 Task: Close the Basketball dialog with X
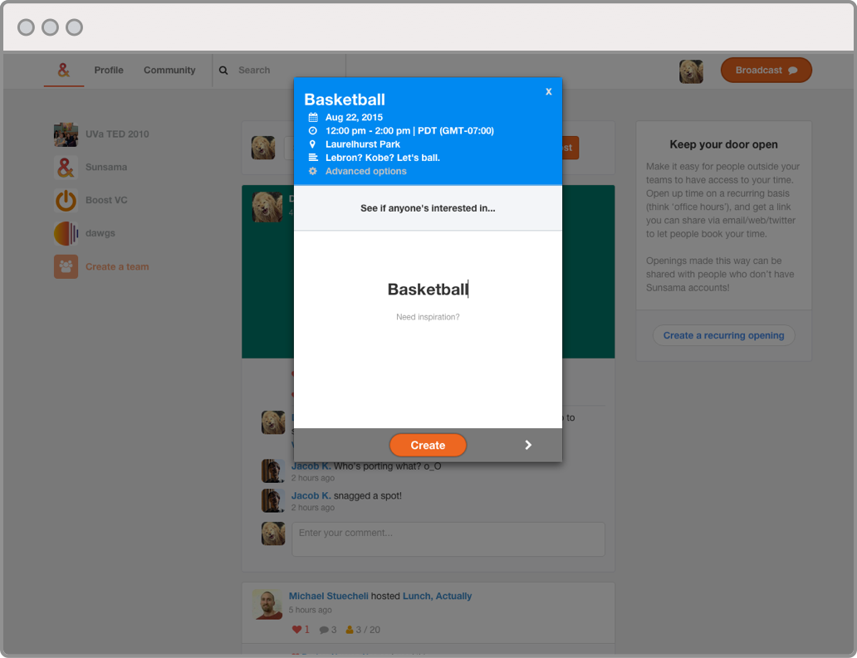click(548, 92)
